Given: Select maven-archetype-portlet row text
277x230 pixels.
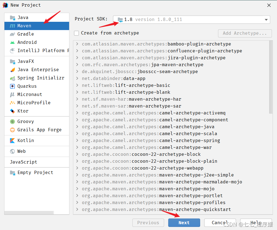Looking at the screenshot, I should tap(152, 196).
